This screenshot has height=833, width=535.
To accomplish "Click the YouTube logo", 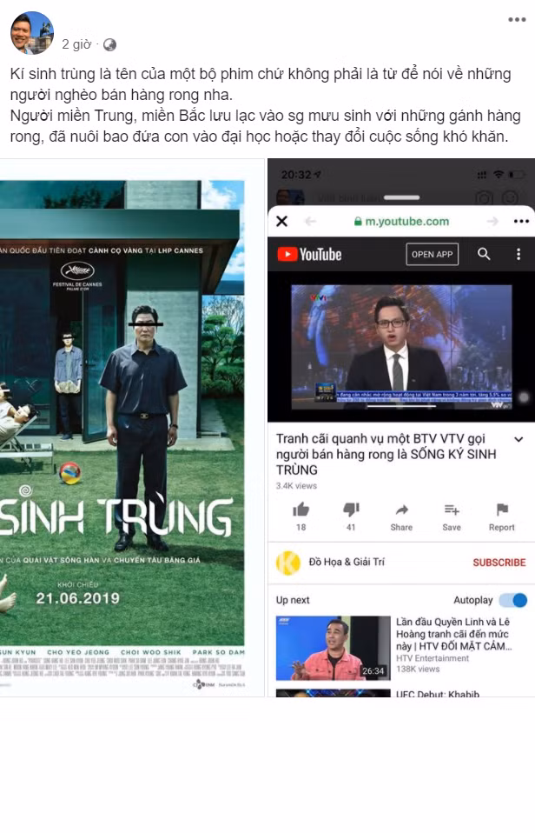I will [309, 254].
